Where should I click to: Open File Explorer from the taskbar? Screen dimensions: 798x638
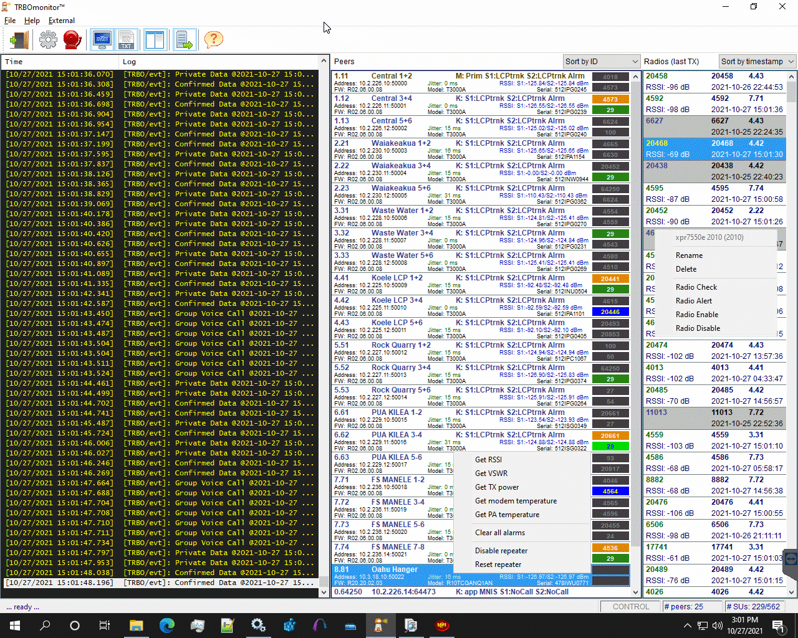pyautogui.click(x=136, y=626)
